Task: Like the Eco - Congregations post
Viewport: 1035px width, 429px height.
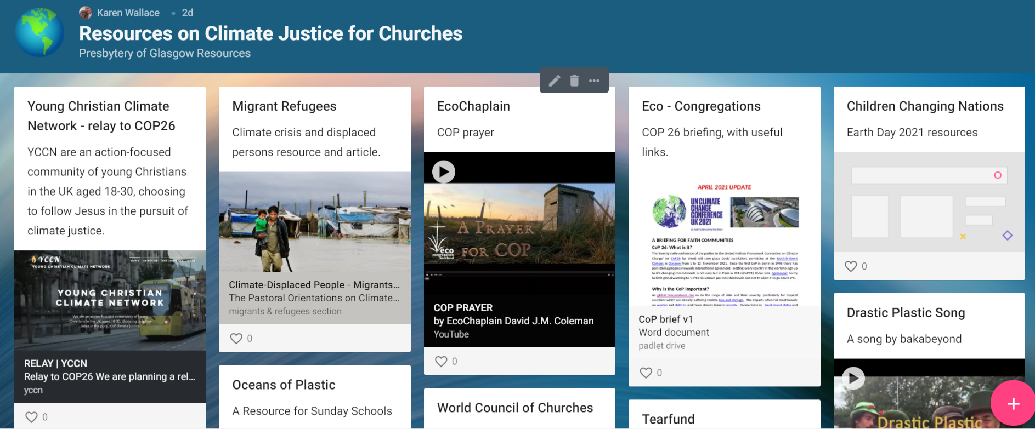Action: (646, 373)
